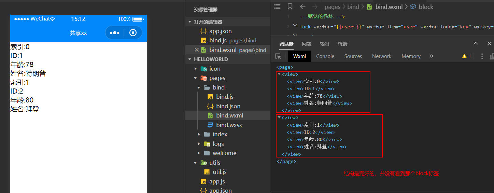Screen dimensions: 494x193
Task: Click the bind.wxml file icon in breadcrumb
Action: click(x=369, y=6)
